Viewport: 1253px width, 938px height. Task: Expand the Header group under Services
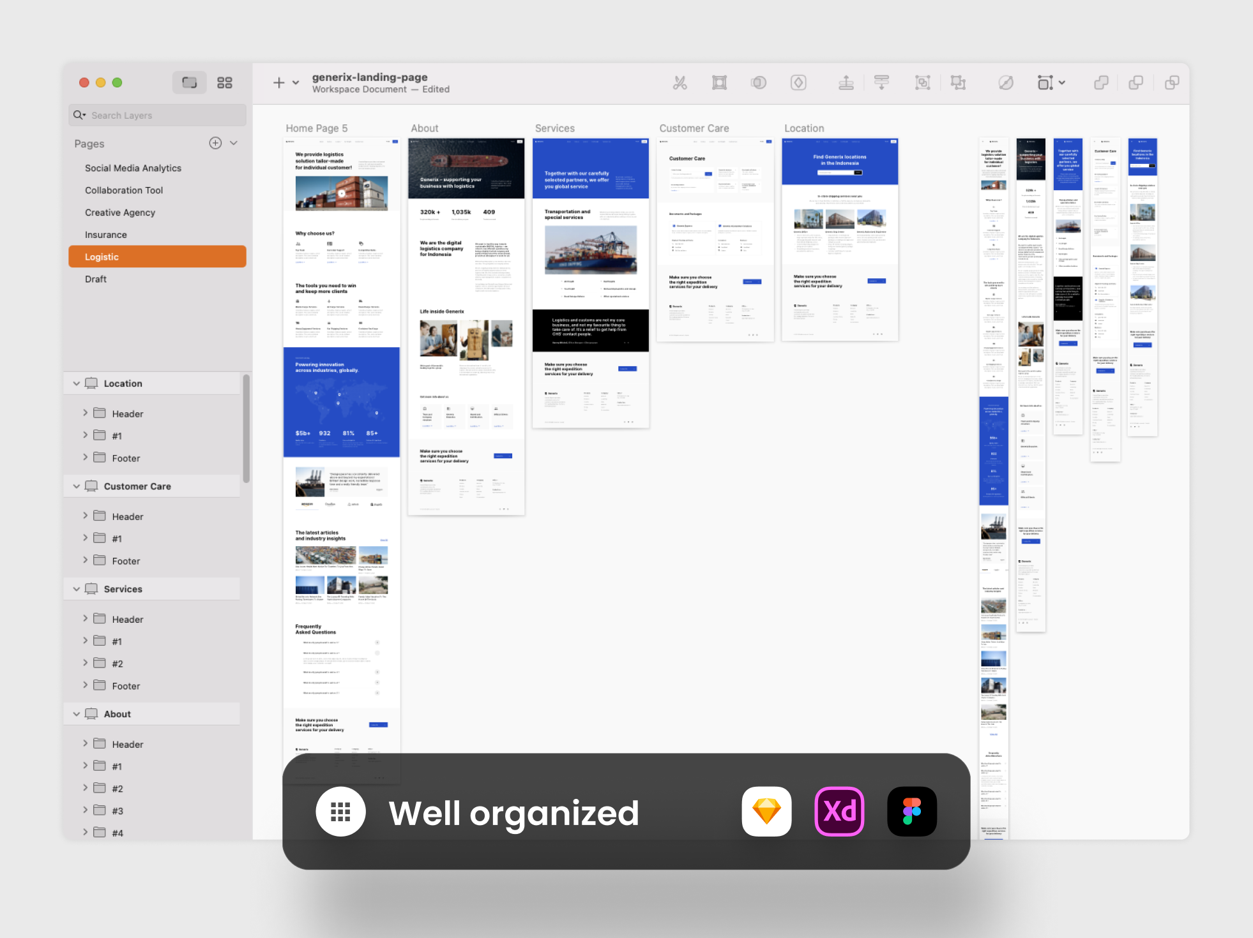[x=85, y=618]
